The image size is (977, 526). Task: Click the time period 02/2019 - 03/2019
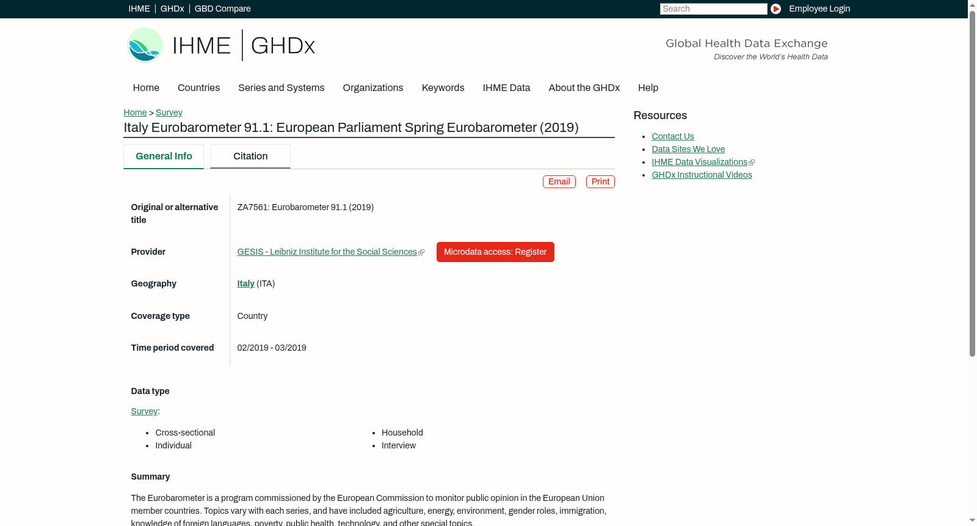click(272, 348)
